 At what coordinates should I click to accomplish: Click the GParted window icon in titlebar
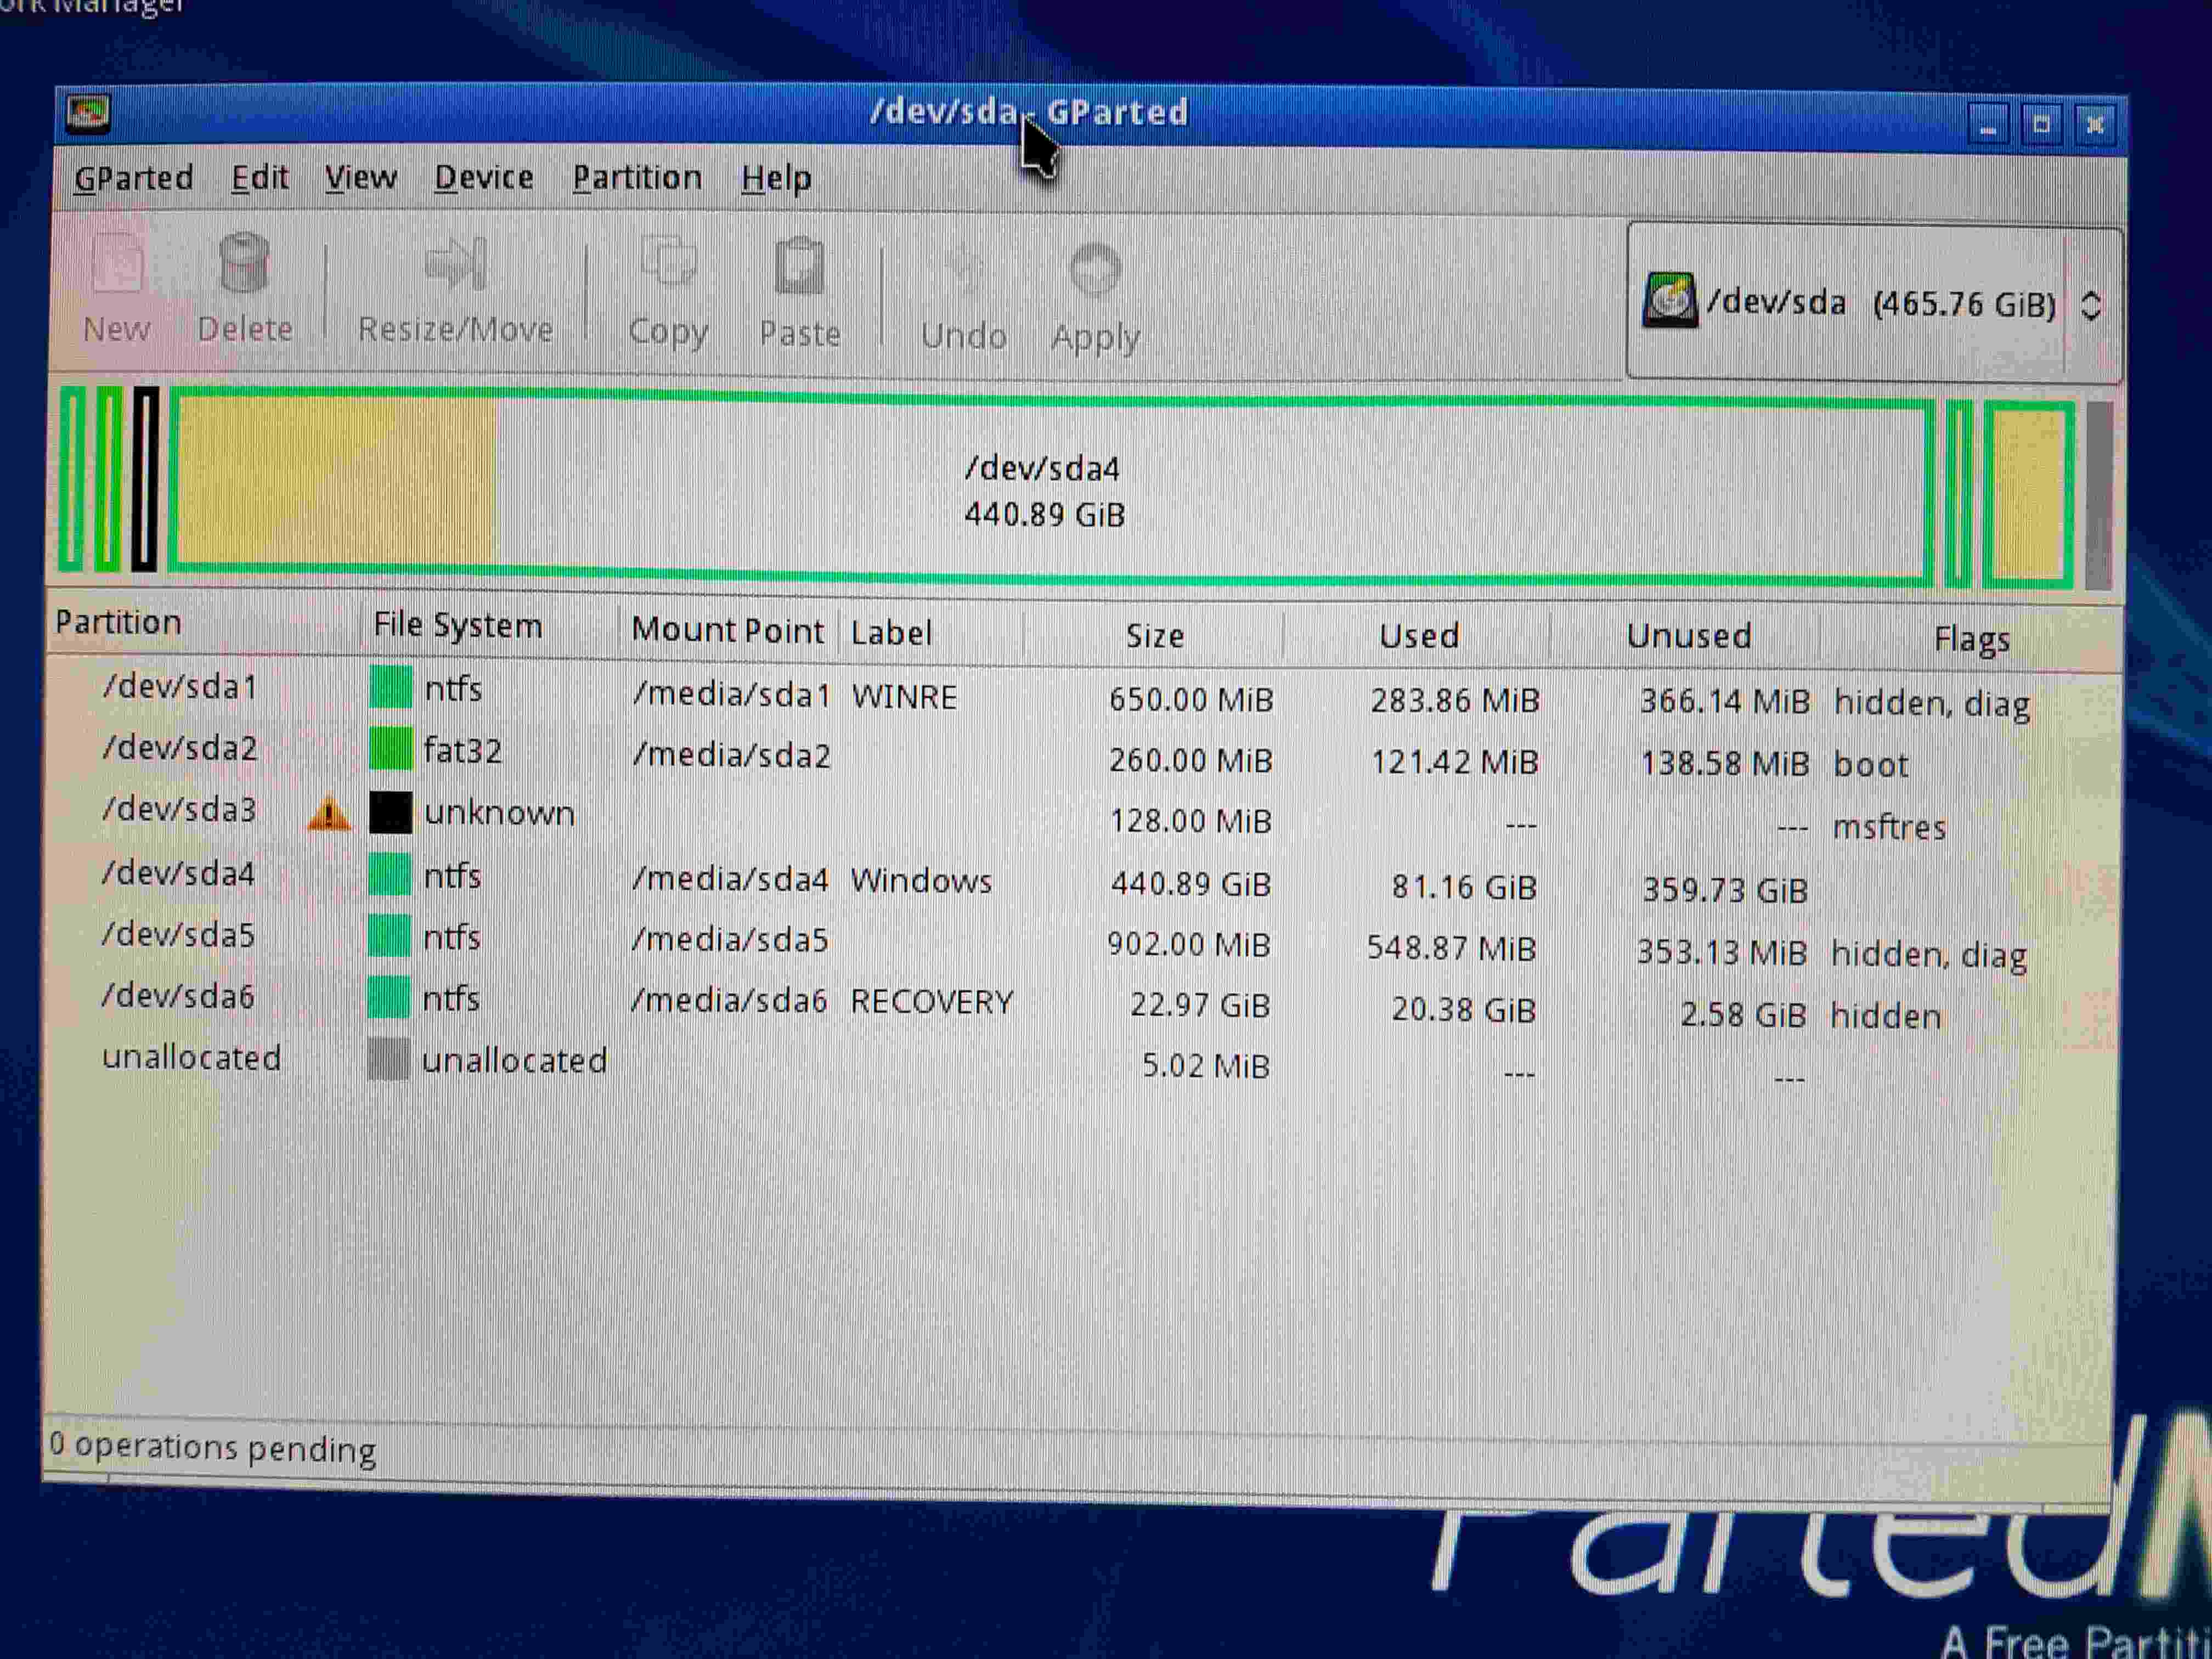click(88, 113)
